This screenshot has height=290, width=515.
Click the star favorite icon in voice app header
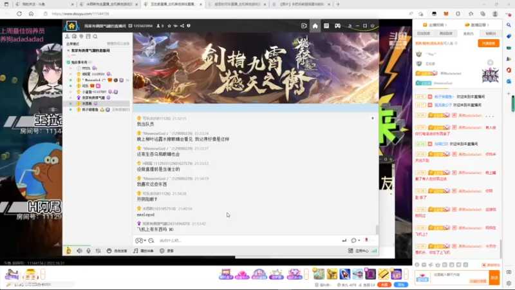click(169, 26)
